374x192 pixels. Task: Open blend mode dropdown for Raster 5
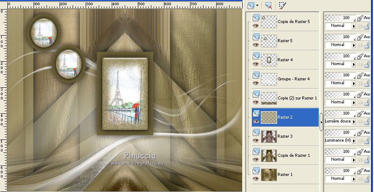(x=354, y=45)
